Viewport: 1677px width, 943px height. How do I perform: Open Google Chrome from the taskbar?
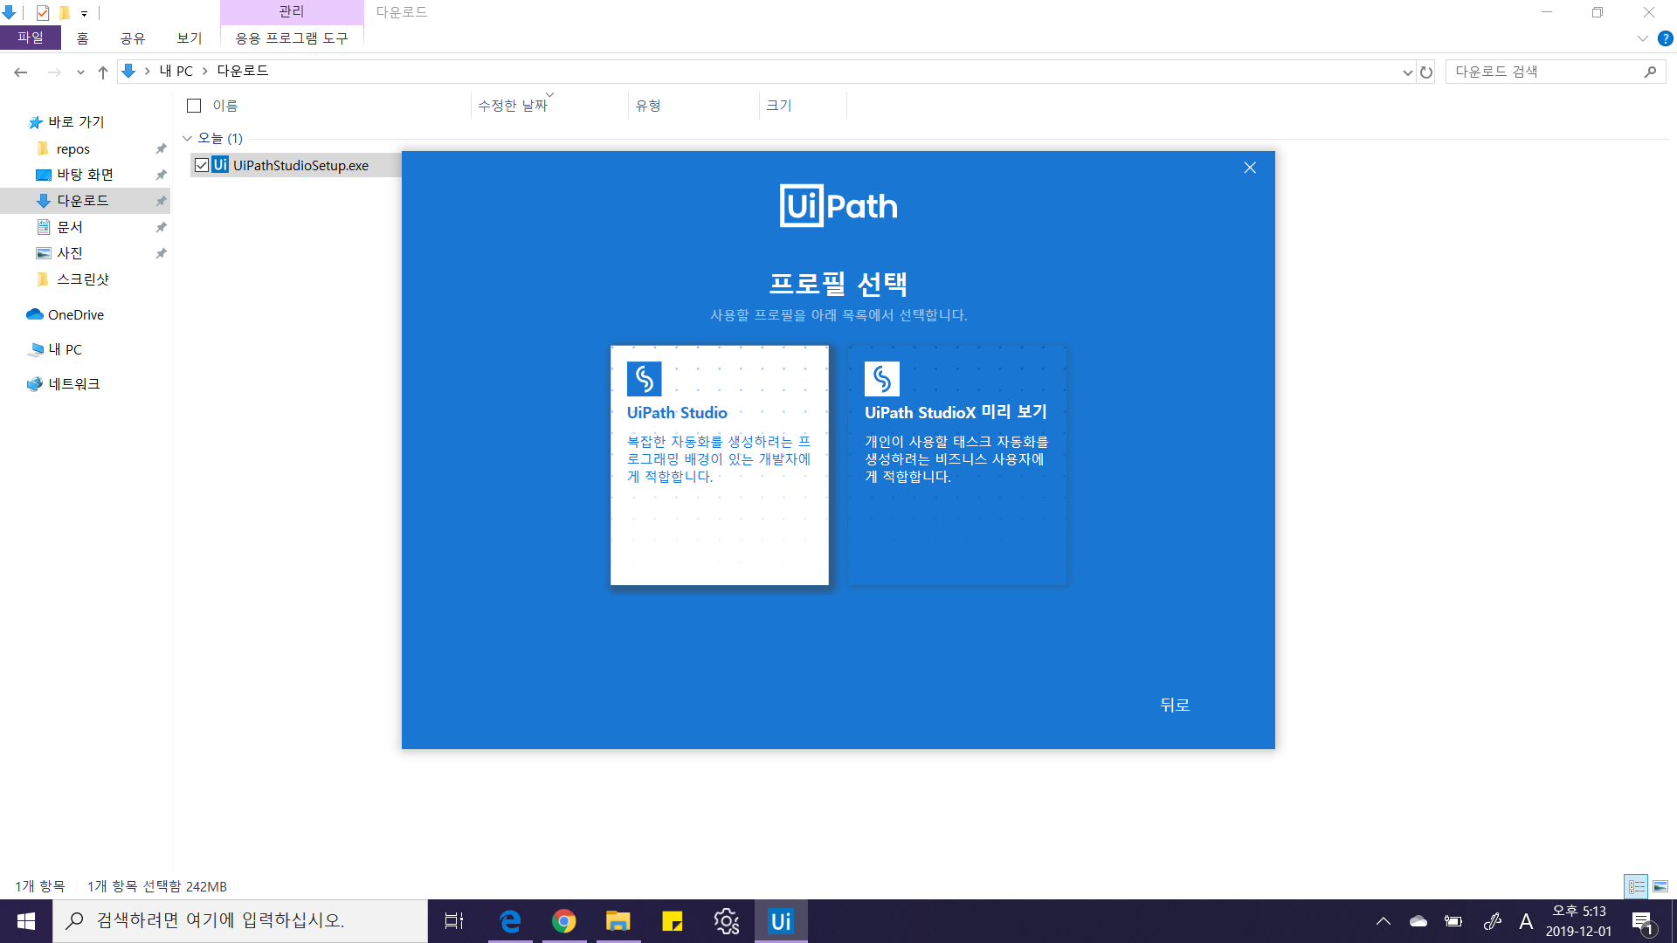click(x=564, y=921)
